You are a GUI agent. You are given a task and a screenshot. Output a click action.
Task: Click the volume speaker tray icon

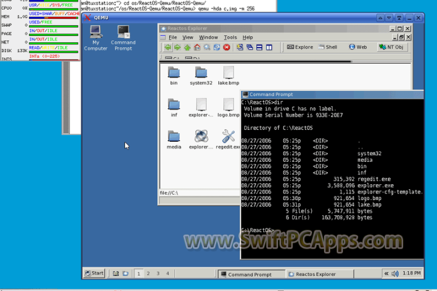pyautogui.click(x=395, y=274)
